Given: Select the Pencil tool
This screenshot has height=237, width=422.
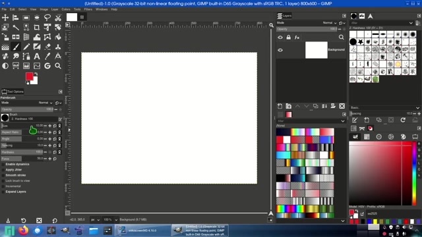Looking at the screenshot, I should pyautogui.click(x=26, y=47).
